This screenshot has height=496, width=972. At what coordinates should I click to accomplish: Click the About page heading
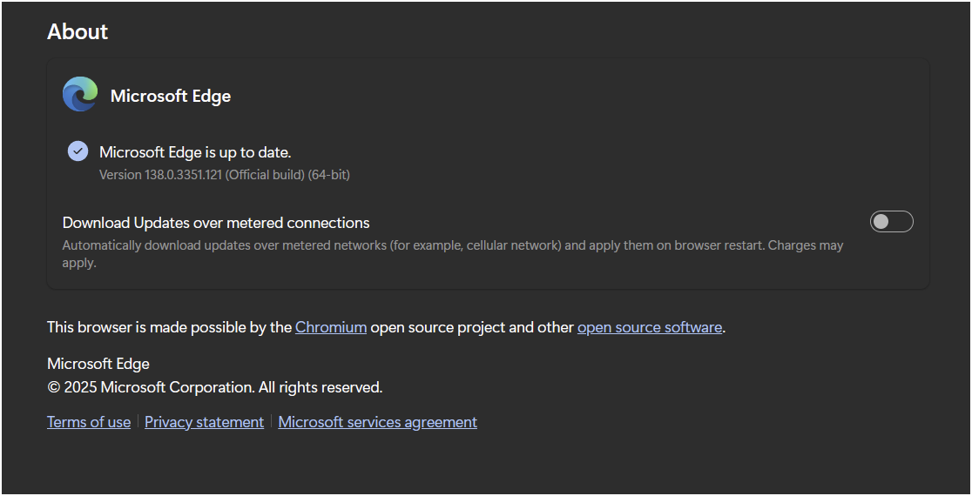coord(78,31)
